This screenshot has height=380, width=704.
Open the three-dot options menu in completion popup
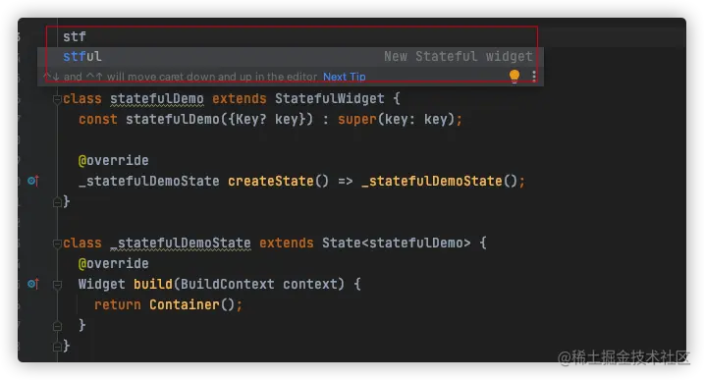point(534,76)
